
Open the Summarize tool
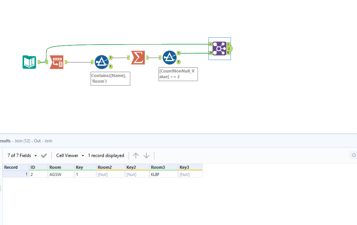[x=138, y=57]
